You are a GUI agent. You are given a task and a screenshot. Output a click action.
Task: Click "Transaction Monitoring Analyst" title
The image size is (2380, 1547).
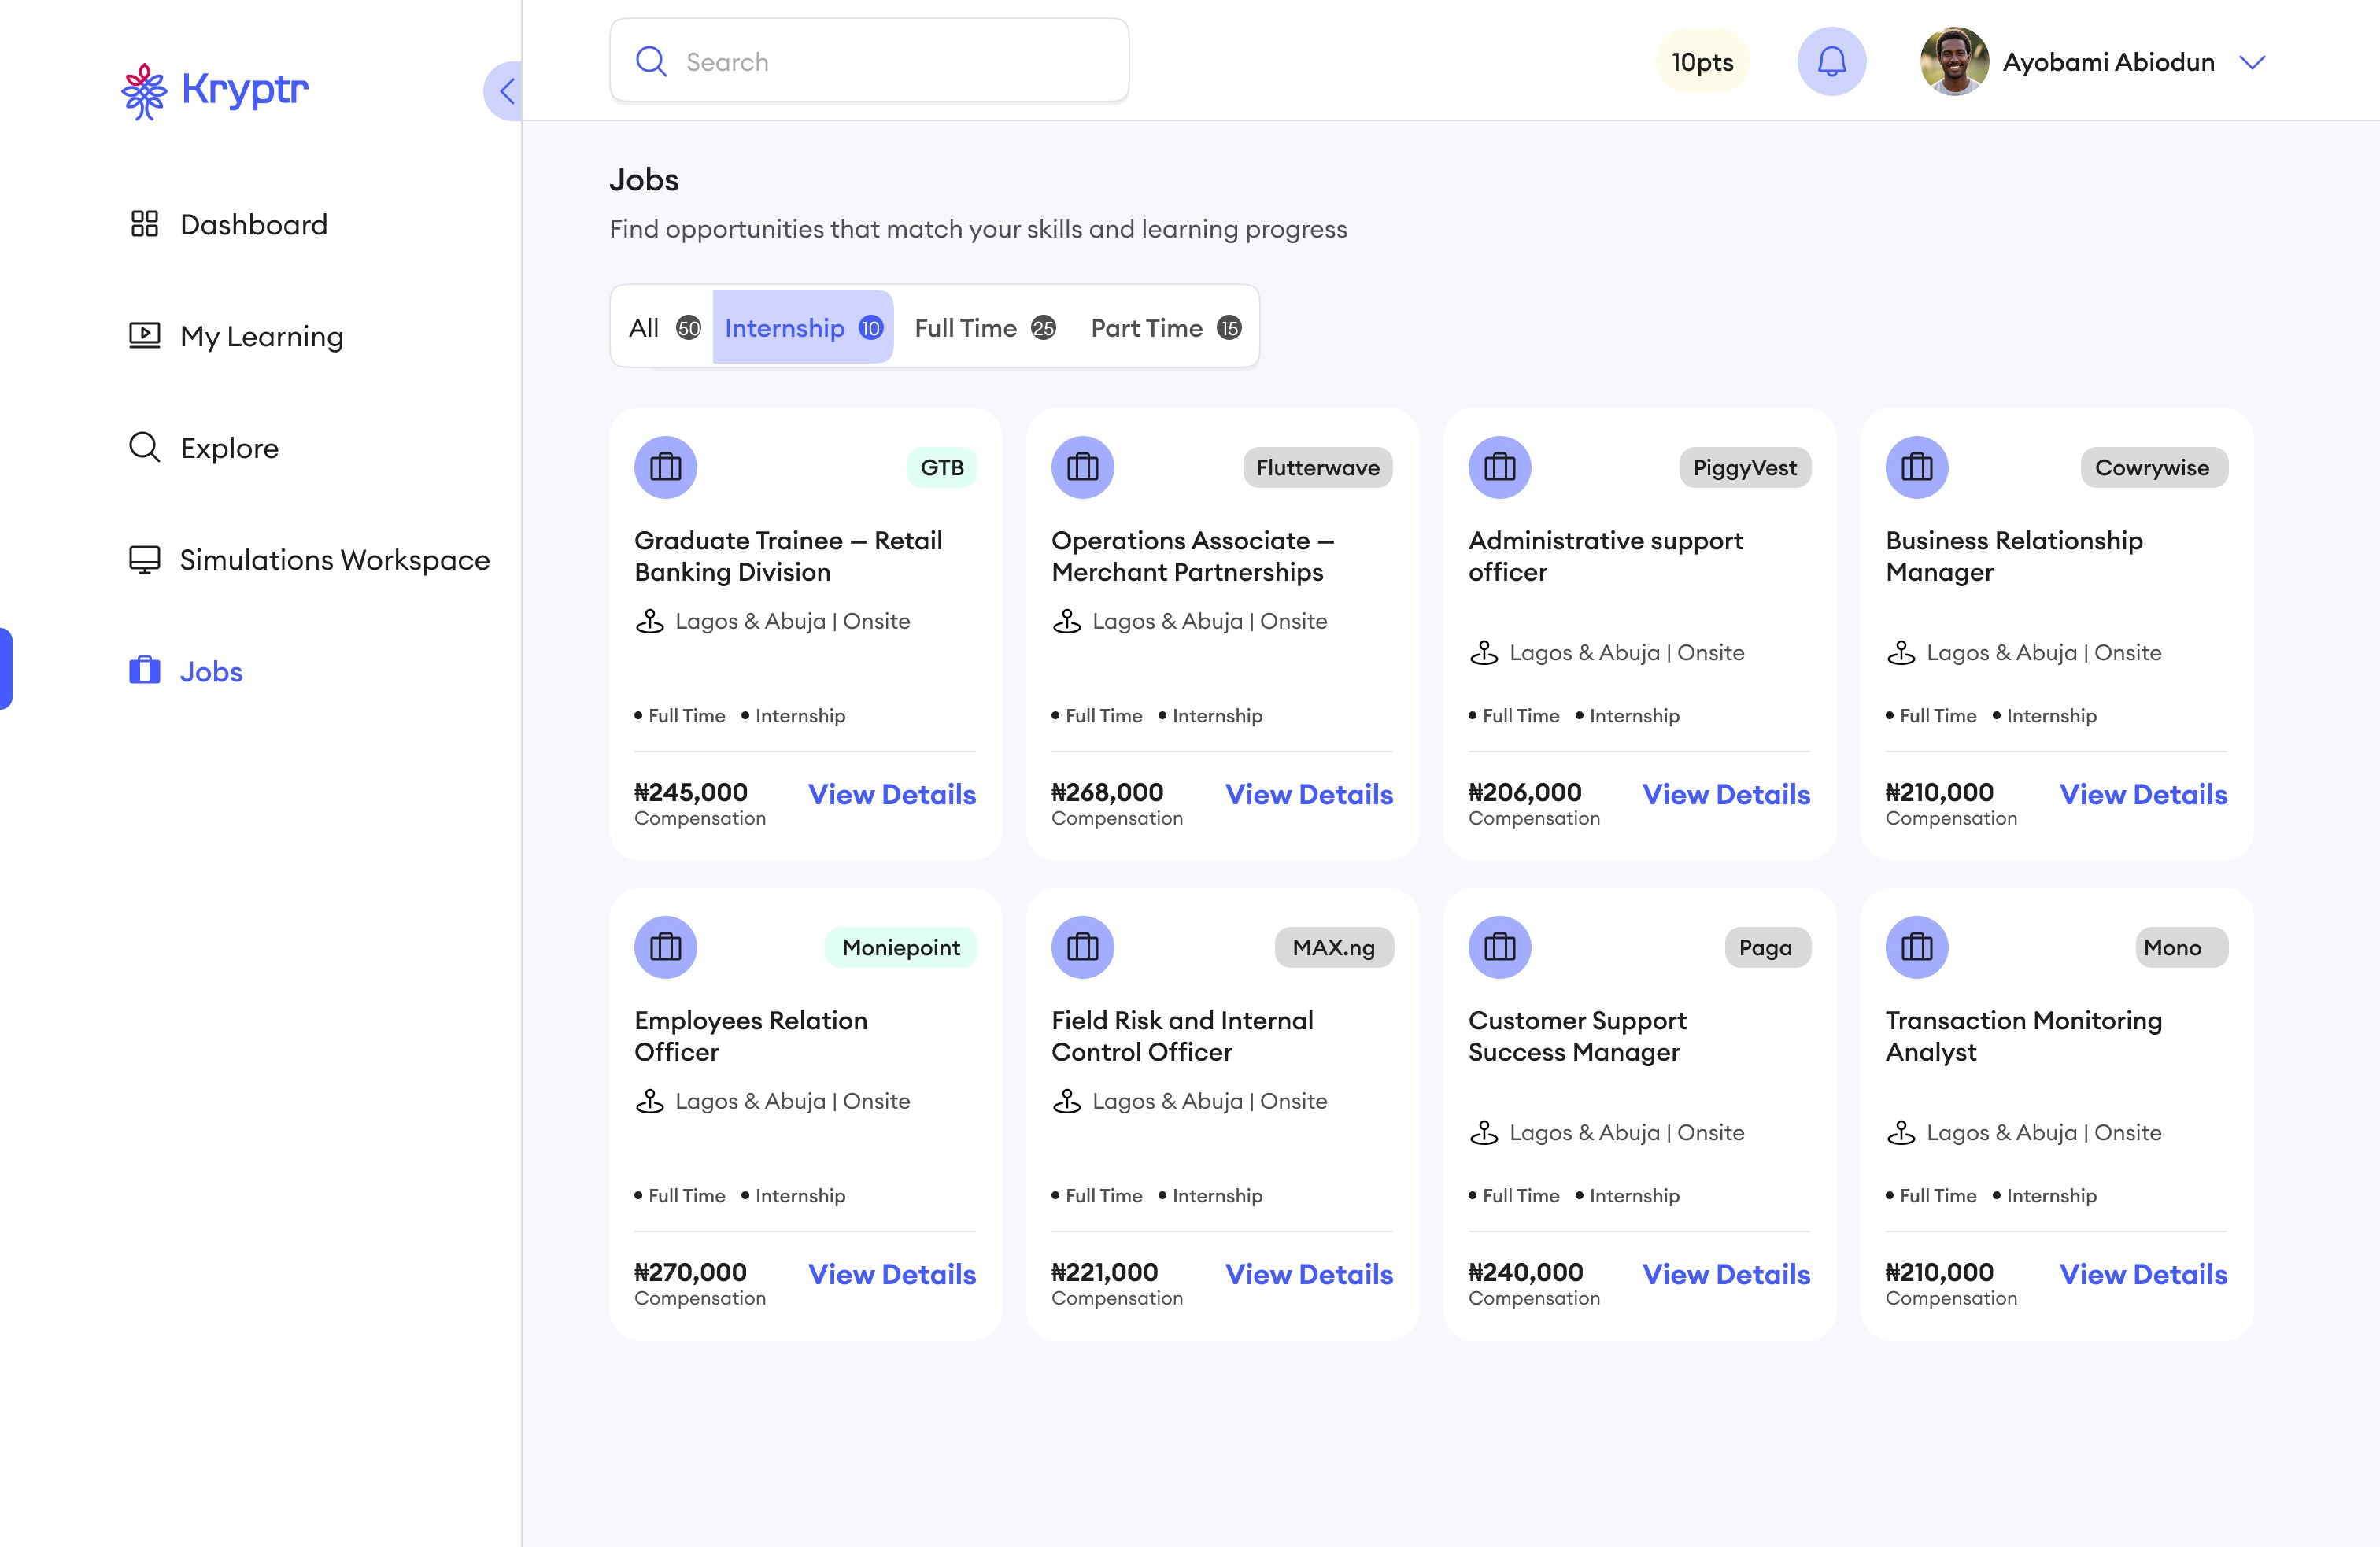point(2023,1036)
